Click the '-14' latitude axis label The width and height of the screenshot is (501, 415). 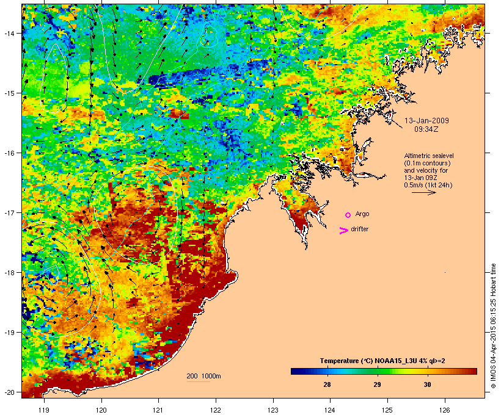pos(9,33)
